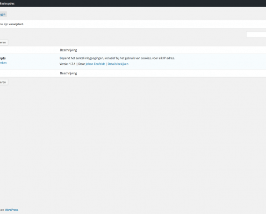Select the Beschrijving footer label below plugin row

click(68, 73)
